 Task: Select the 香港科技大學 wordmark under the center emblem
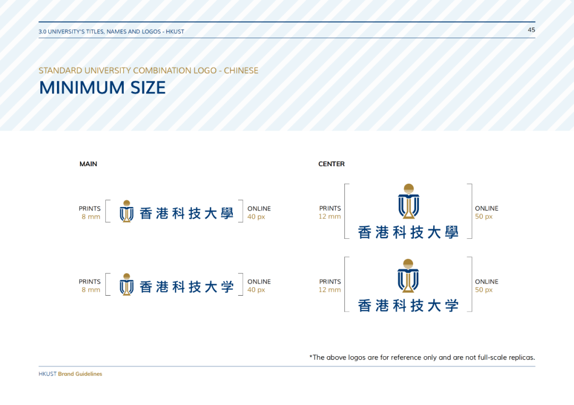408,232
